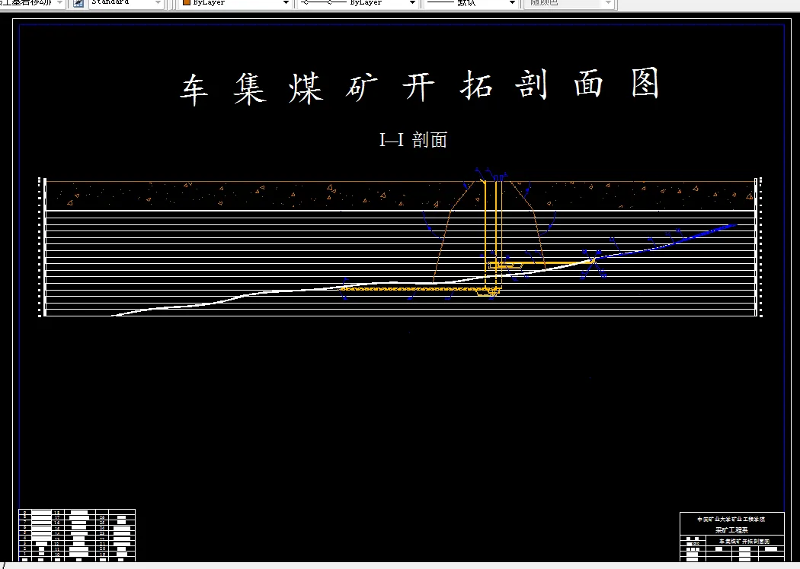
Task: Select the subtitle text I—I 剖面
Action: pyautogui.click(x=413, y=139)
